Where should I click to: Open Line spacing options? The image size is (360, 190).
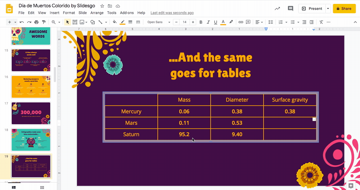coord(271,22)
